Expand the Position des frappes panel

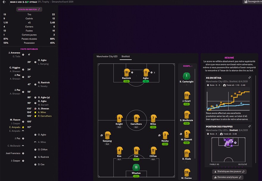249,126
